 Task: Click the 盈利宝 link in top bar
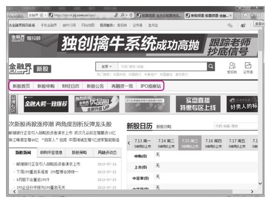click(153, 25)
